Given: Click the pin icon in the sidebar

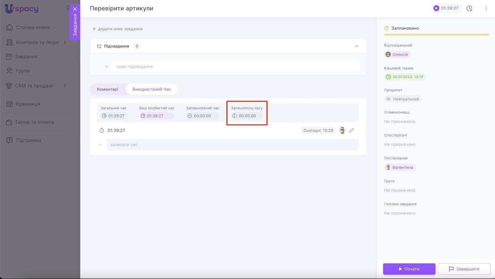Looking at the screenshot, I should coord(68,8).
